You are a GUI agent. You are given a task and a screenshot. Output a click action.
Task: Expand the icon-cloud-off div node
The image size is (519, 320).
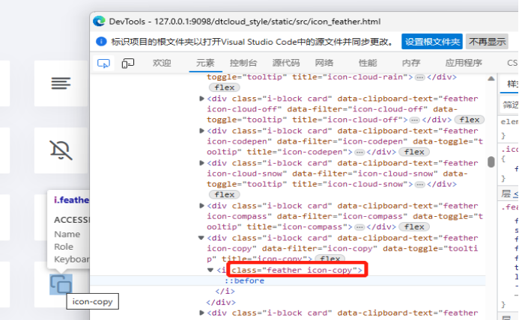pyautogui.click(x=201, y=99)
